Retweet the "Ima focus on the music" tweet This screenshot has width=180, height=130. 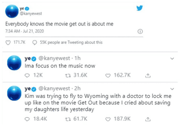[68, 76]
